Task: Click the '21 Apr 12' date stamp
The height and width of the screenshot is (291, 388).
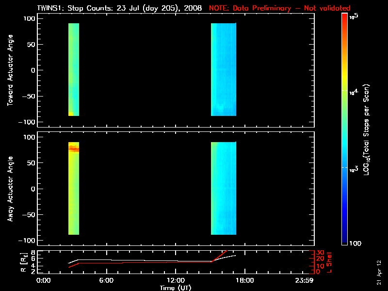Action: click(x=379, y=273)
